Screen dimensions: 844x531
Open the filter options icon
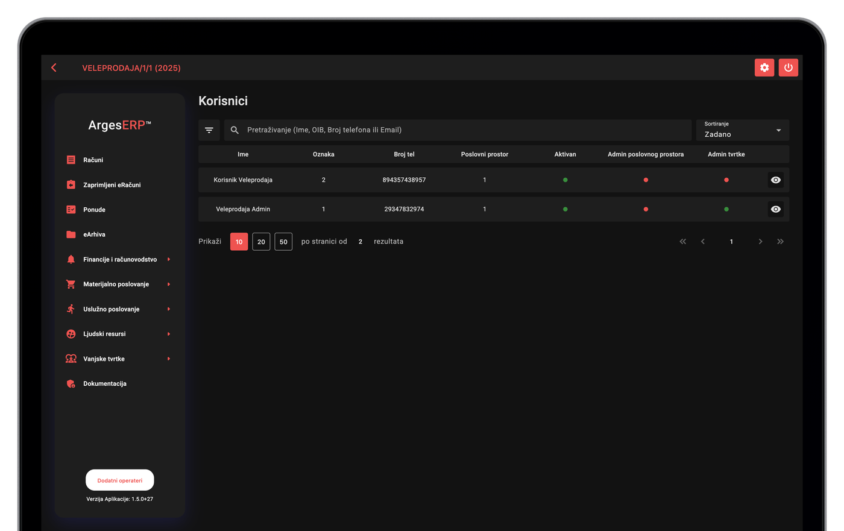coord(209,130)
